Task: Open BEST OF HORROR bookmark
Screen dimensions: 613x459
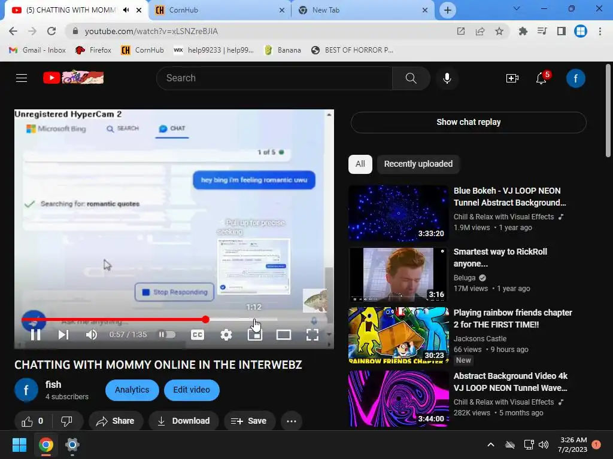Action: (x=352, y=50)
